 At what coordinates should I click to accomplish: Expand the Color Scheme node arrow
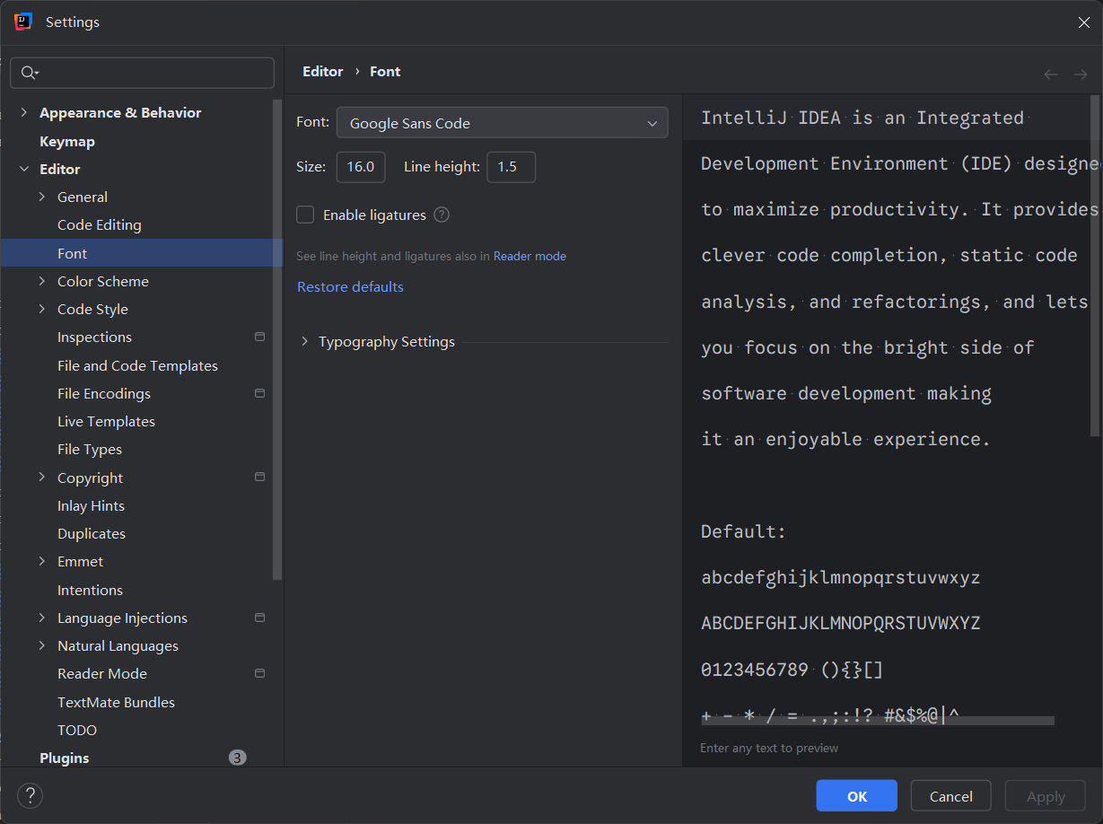click(41, 281)
